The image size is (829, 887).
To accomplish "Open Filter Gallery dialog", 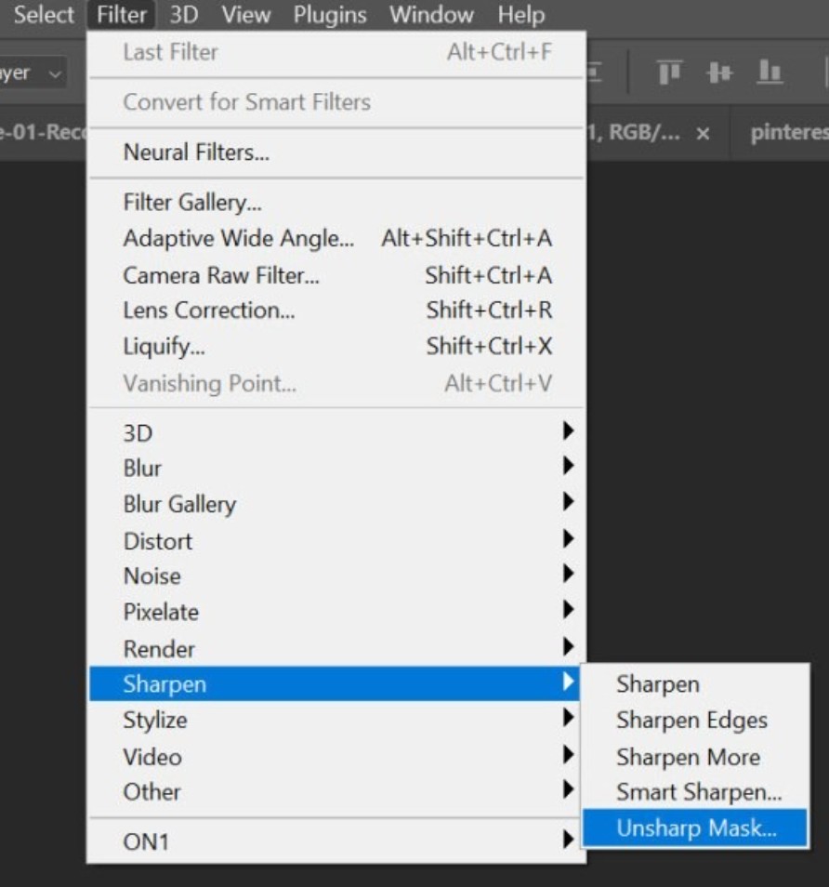I will coord(191,203).
